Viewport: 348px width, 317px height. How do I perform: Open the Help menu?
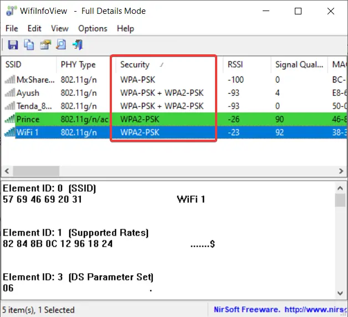pyautogui.click(x=125, y=28)
